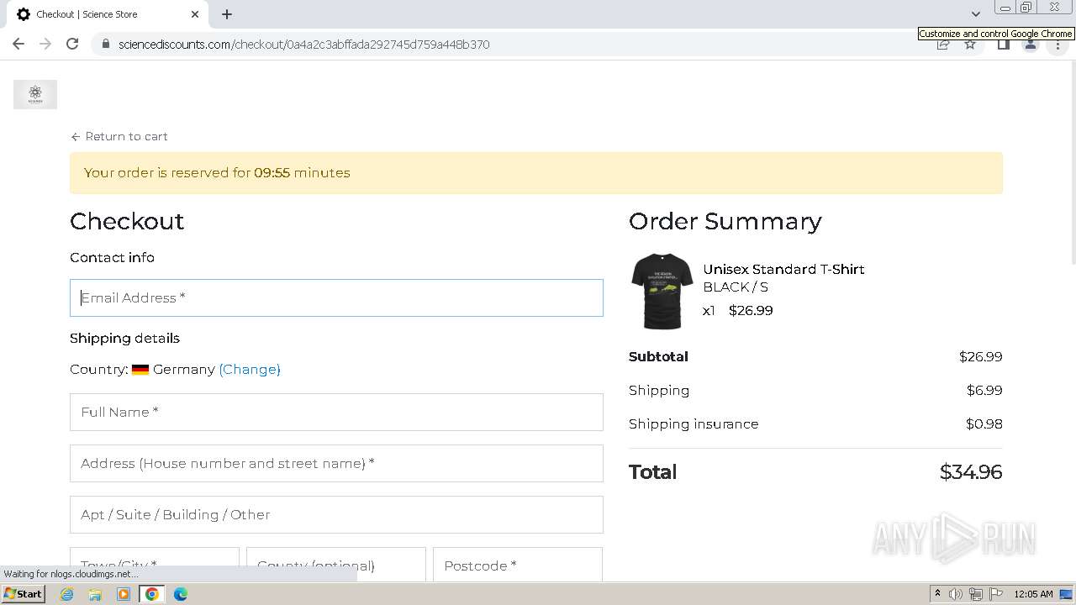Open a new browser tab

point(227,14)
